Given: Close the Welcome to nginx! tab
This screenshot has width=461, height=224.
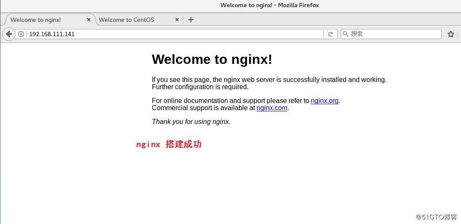Looking at the screenshot, I should pos(88,20).
